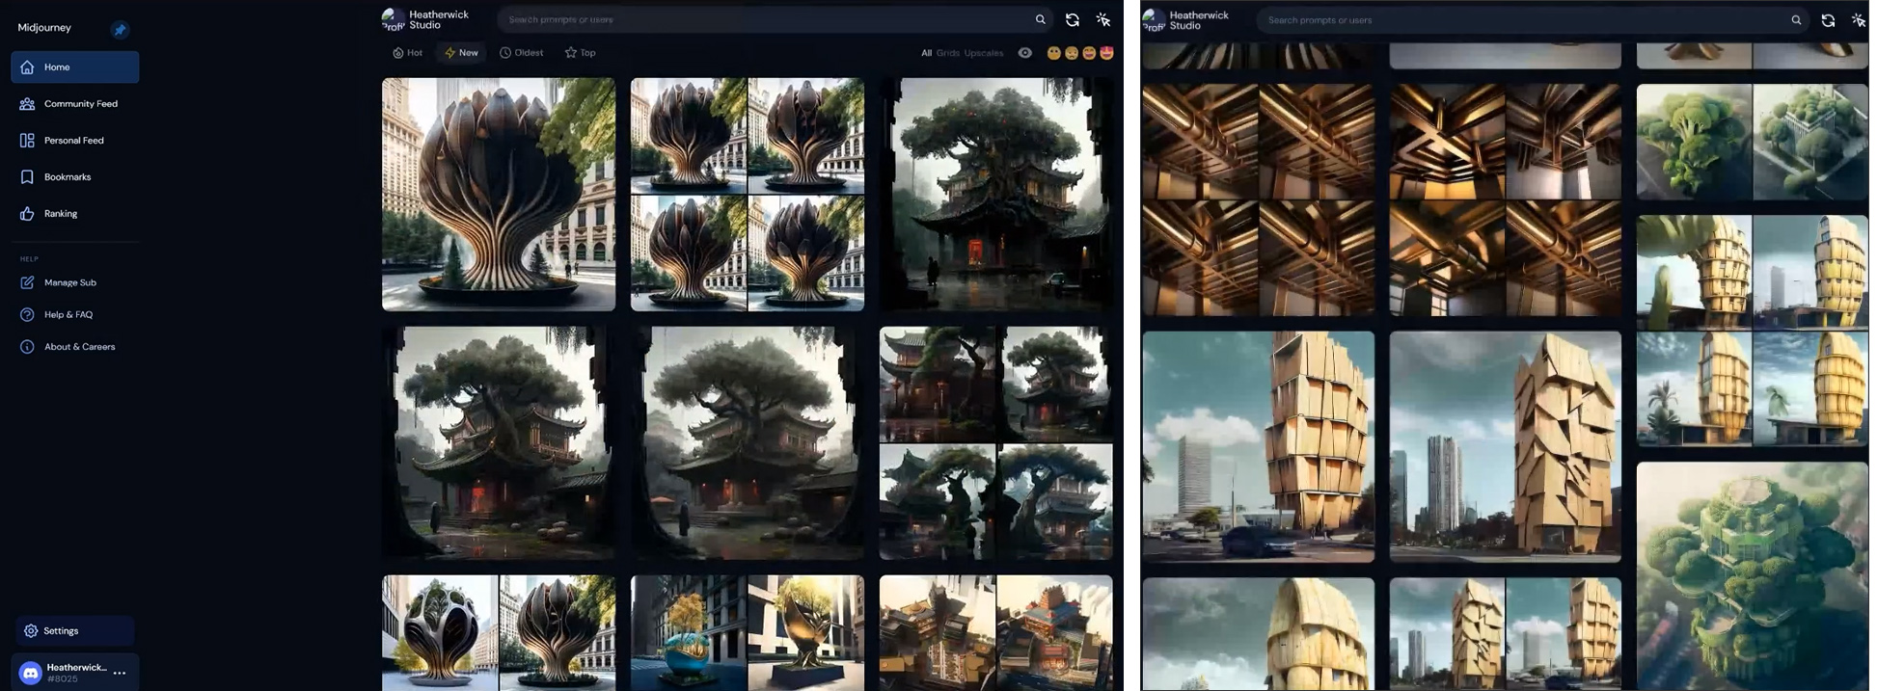
Task: Click the cursor-click icon in the left window
Action: pos(1103,19)
